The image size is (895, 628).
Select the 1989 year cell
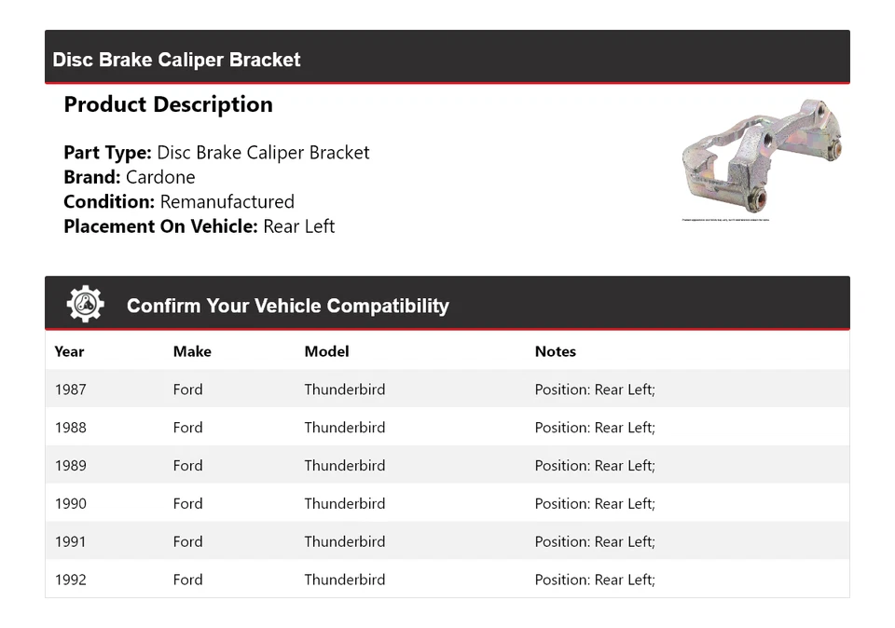pos(70,466)
